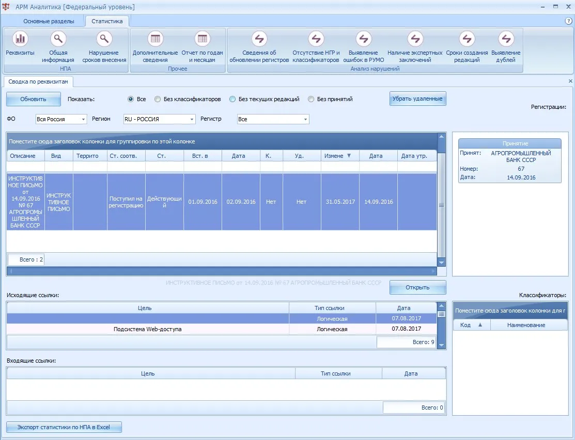This screenshot has height=440, width=575.
Task: Select Без принятий radio option
Action: pyautogui.click(x=311, y=99)
